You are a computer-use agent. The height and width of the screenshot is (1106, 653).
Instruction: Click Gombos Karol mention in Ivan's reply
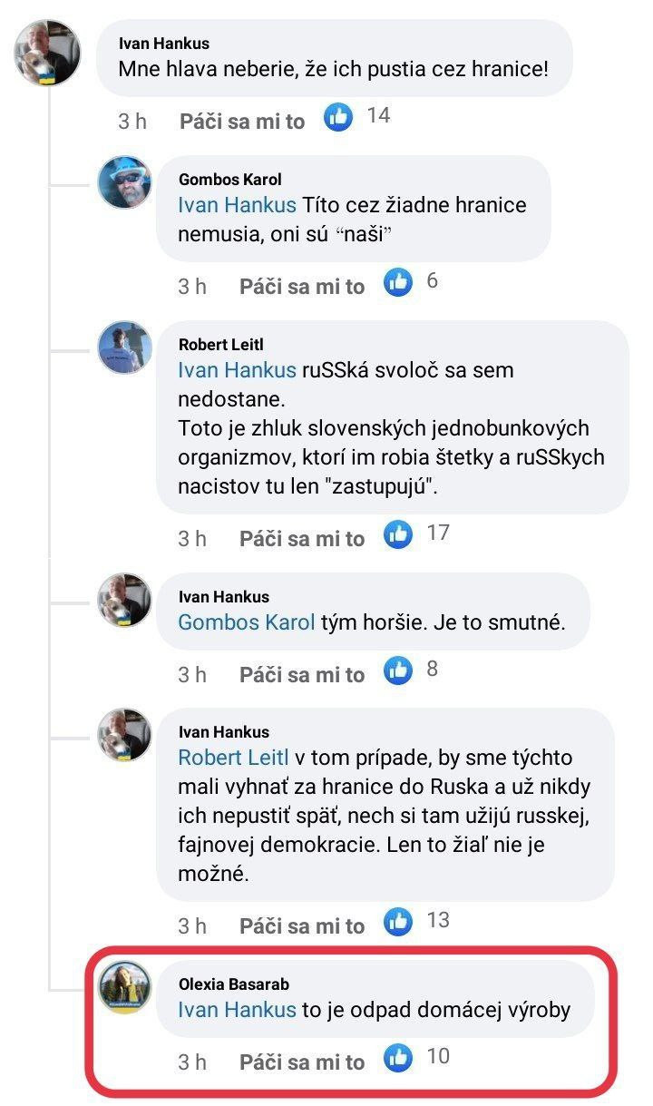point(246,622)
